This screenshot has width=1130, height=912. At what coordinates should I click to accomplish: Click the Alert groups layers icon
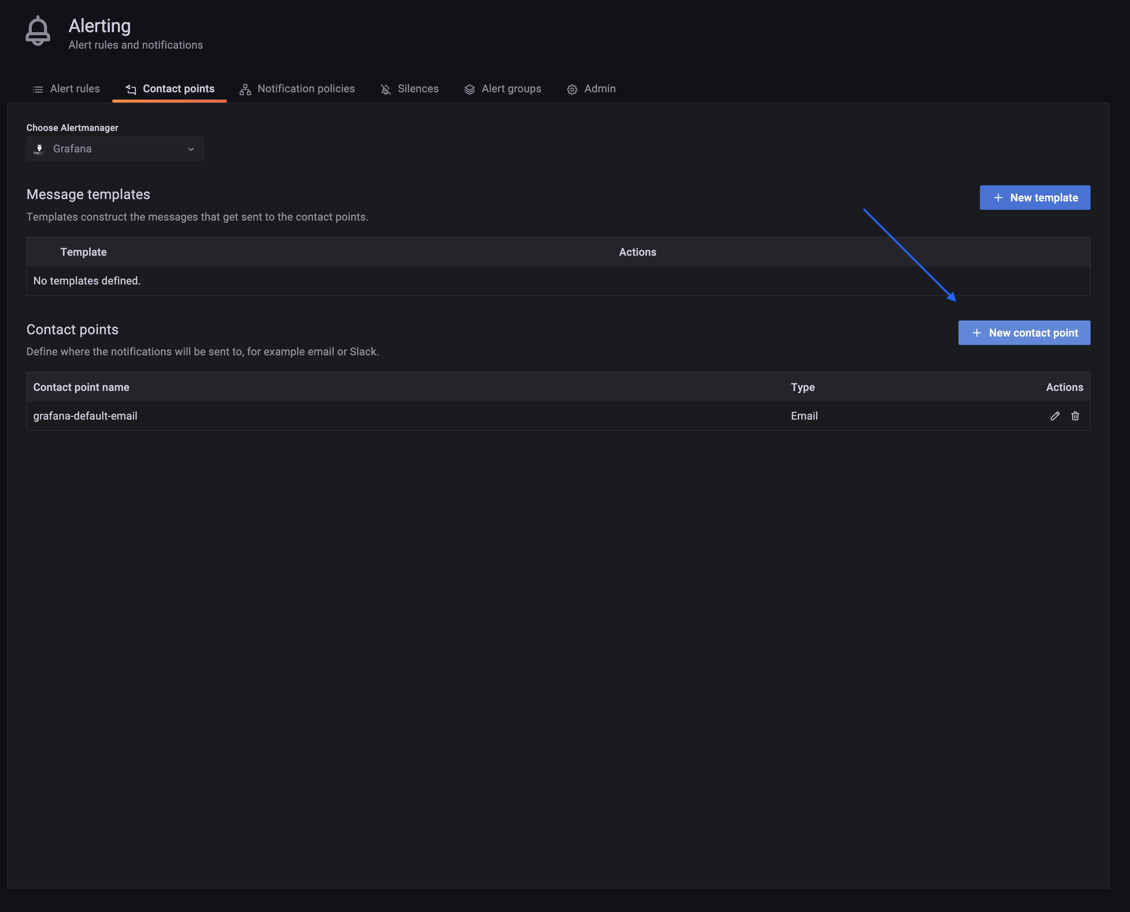pyautogui.click(x=469, y=89)
